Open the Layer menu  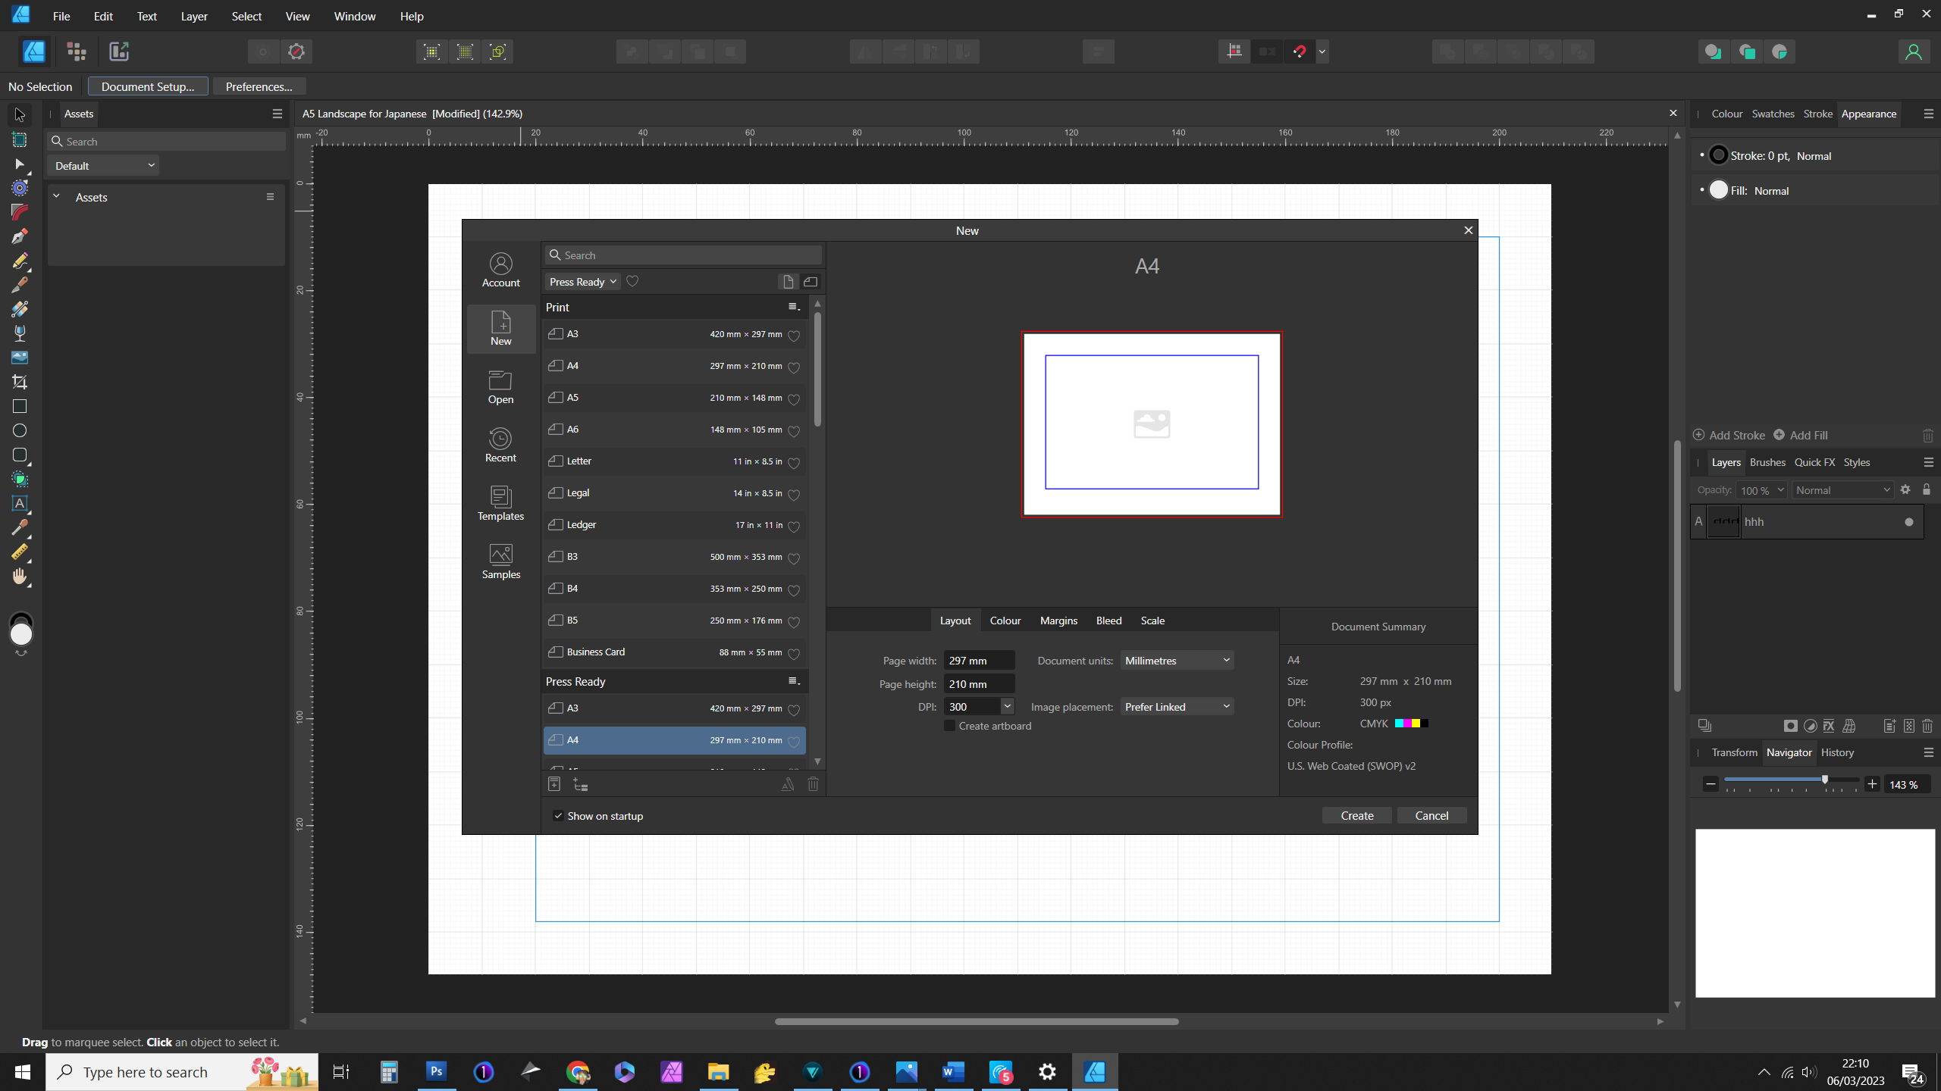[x=194, y=16]
